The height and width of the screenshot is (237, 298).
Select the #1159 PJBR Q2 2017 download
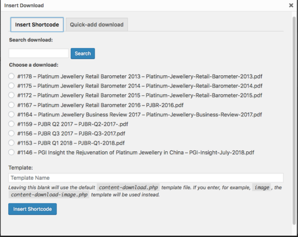click(x=11, y=124)
